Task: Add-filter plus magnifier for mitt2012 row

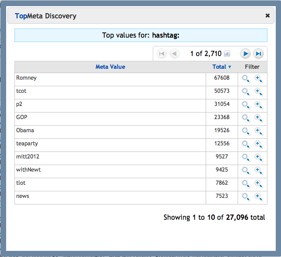Action: coord(259,158)
